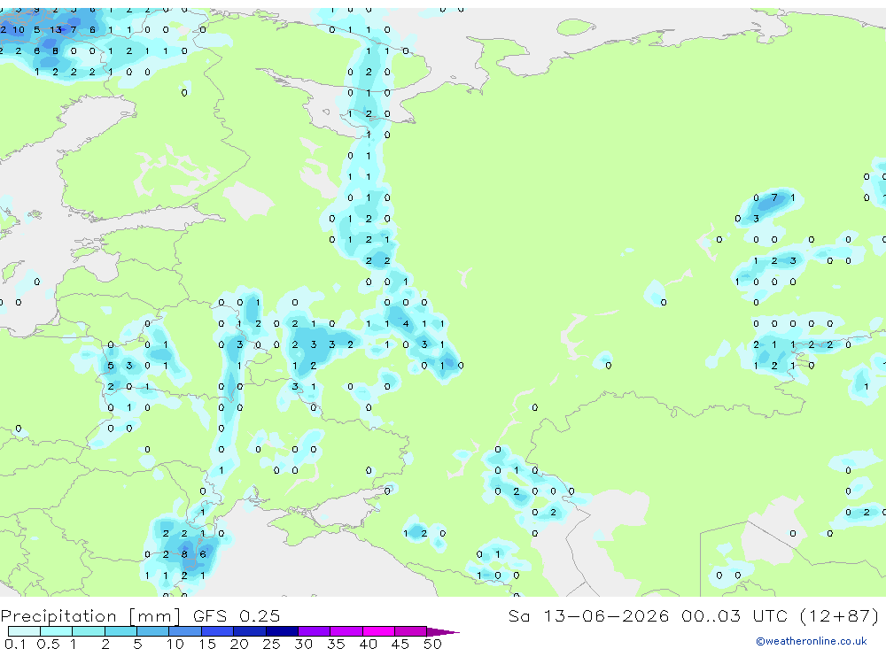886x649 pixels.
Task: Click the map value "4" in the central rain band
Action: pos(406,324)
